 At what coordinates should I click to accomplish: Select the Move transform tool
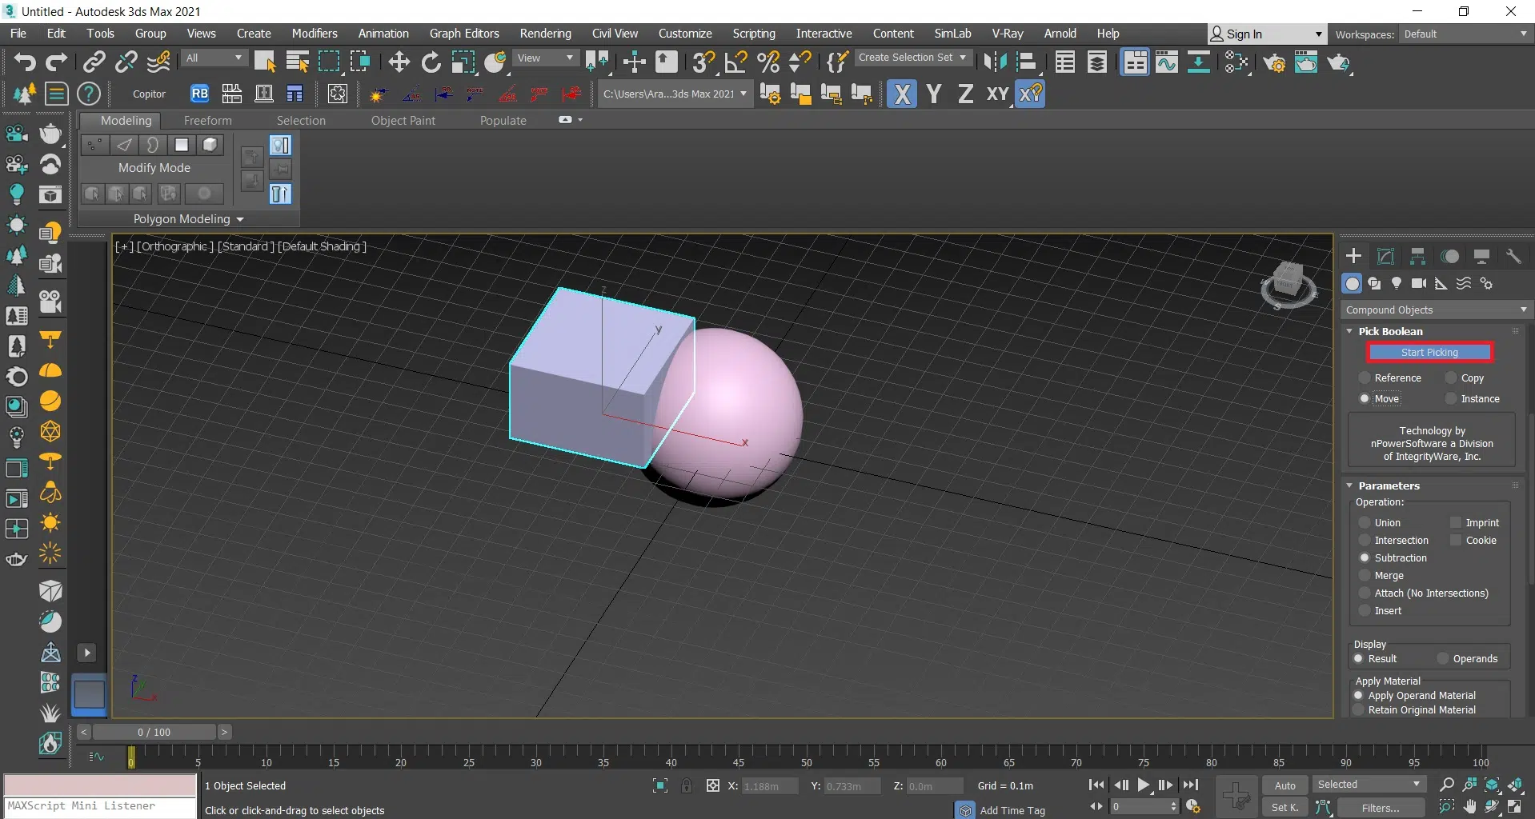tap(399, 62)
